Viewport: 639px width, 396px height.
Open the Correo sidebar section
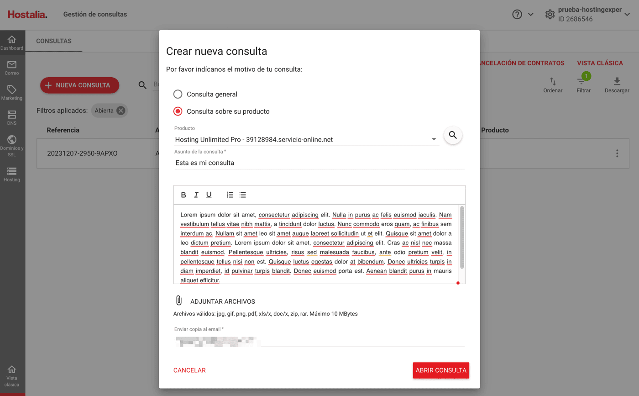coord(12,68)
